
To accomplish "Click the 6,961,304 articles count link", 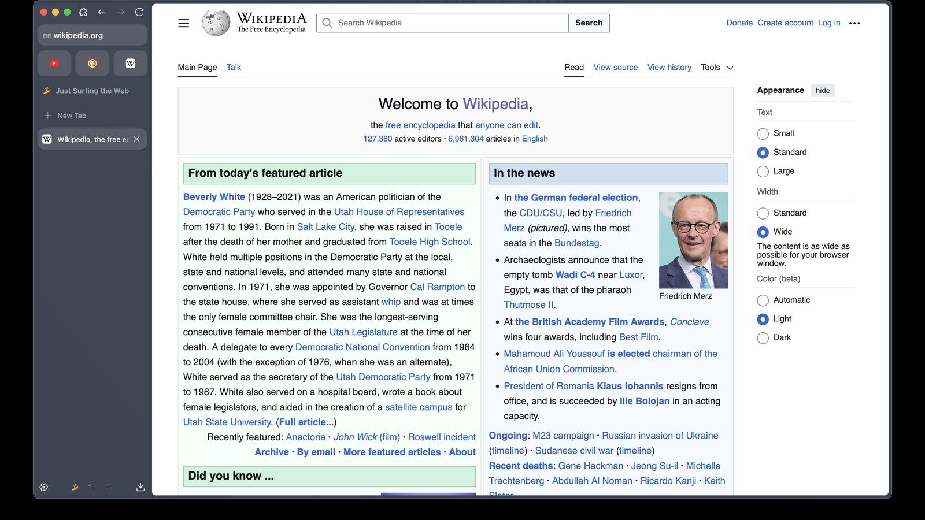I will click(466, 139).
